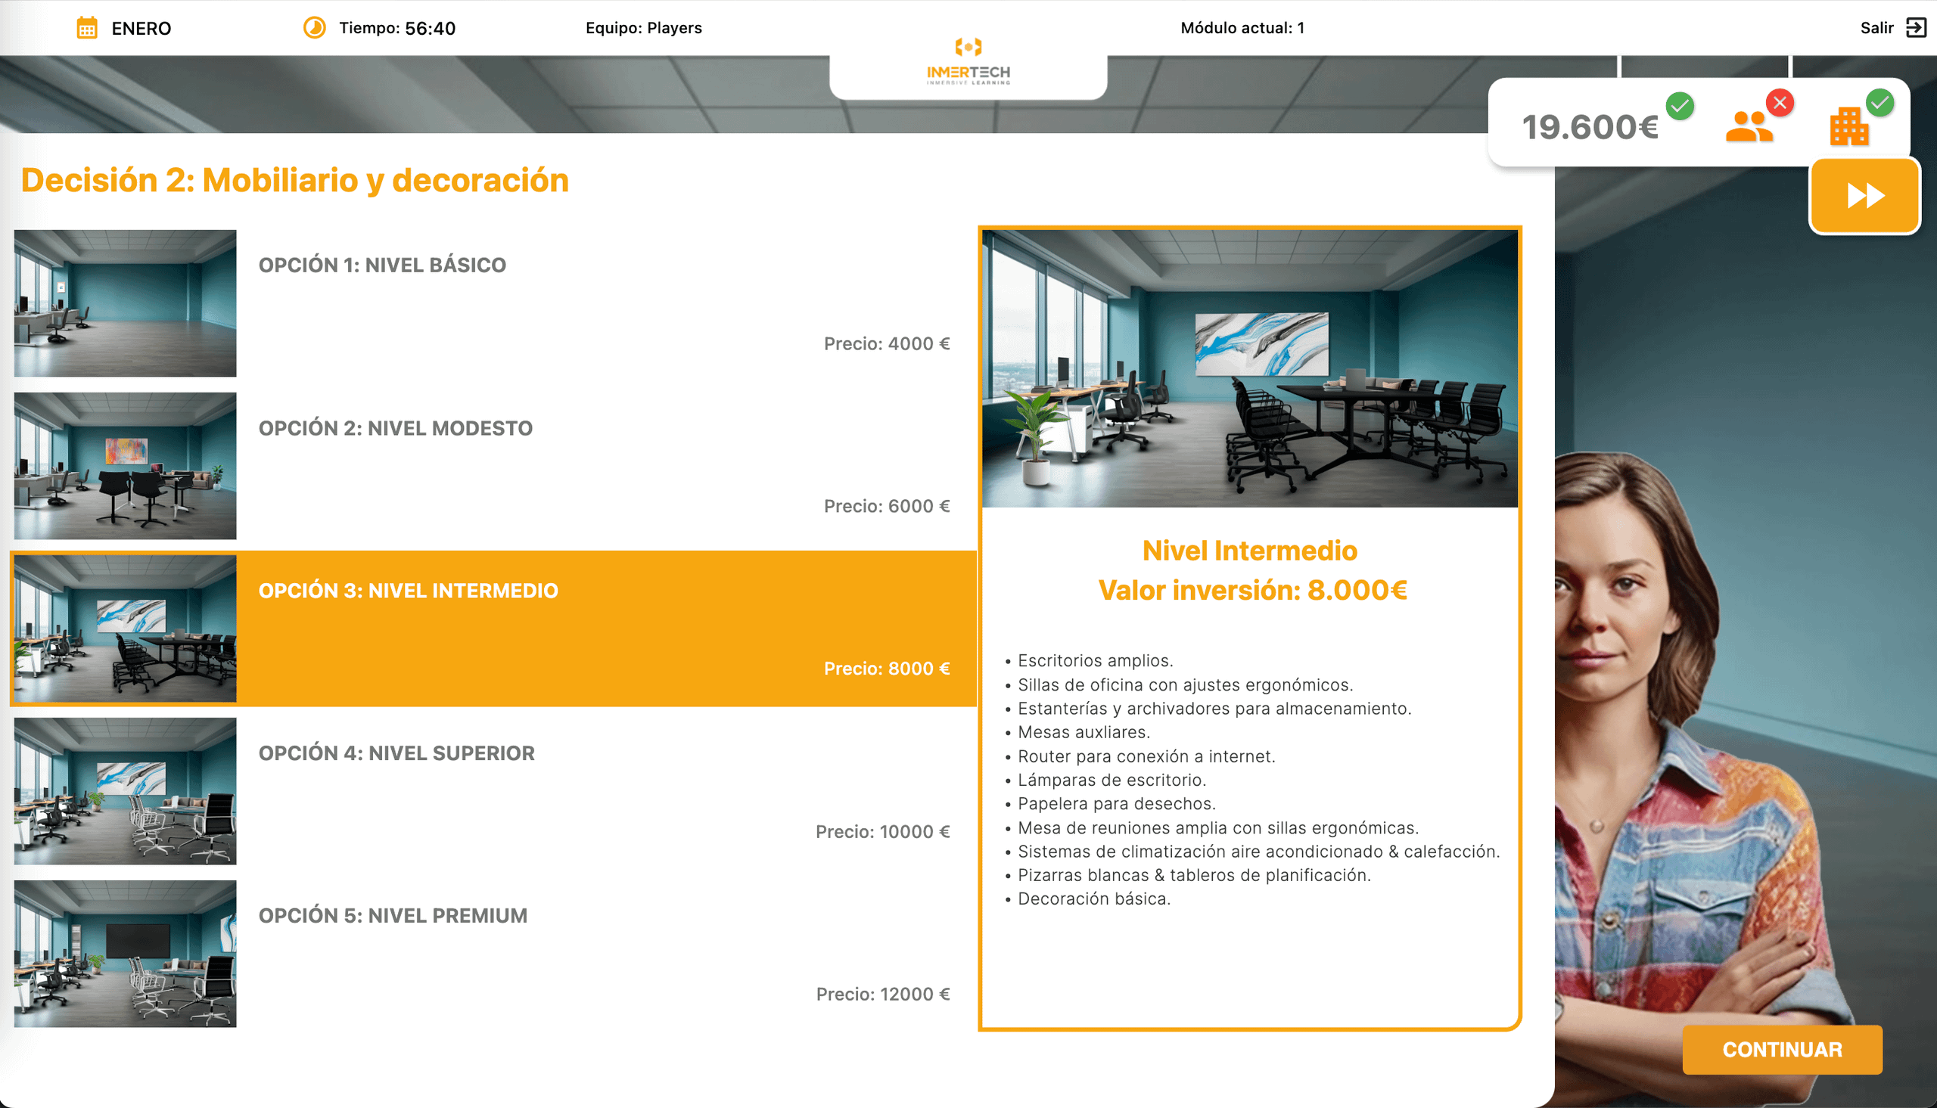Click the Salir text link
The width and height of the screenshot is (1937, 1108).
click(x=1876, y=28)
